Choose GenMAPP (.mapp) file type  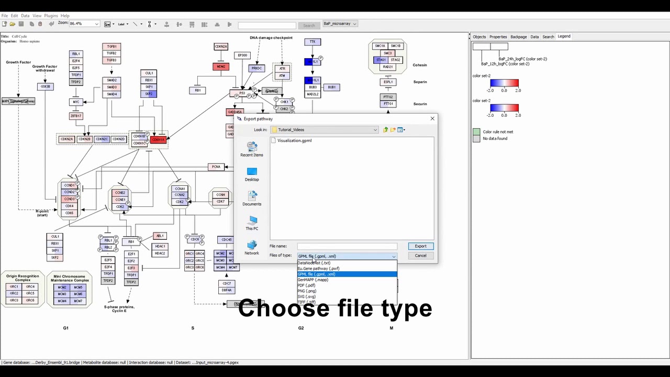pyautogui.click(x=347, y=280)
